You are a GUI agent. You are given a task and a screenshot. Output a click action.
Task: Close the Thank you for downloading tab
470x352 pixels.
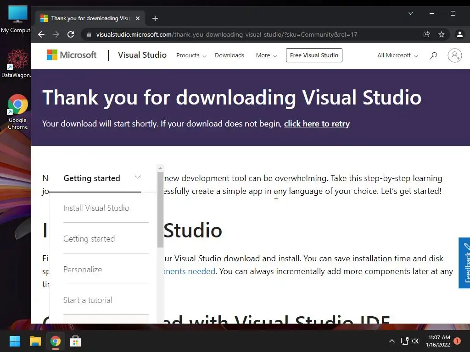point(138,18)
